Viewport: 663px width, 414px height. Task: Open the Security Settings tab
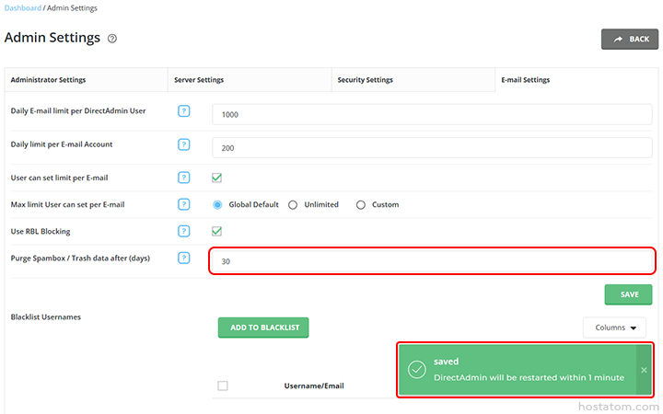pyautogui.click(x=365, y=80)
